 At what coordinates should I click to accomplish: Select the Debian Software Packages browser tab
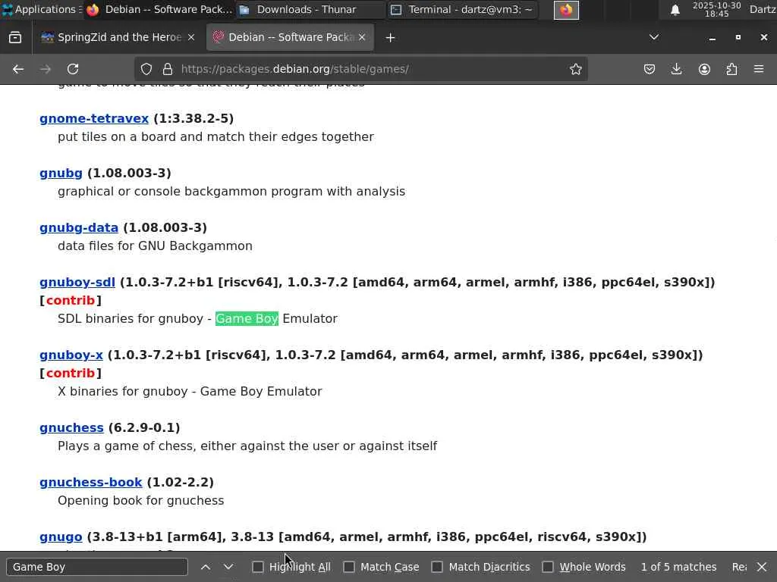pos(290,38)
